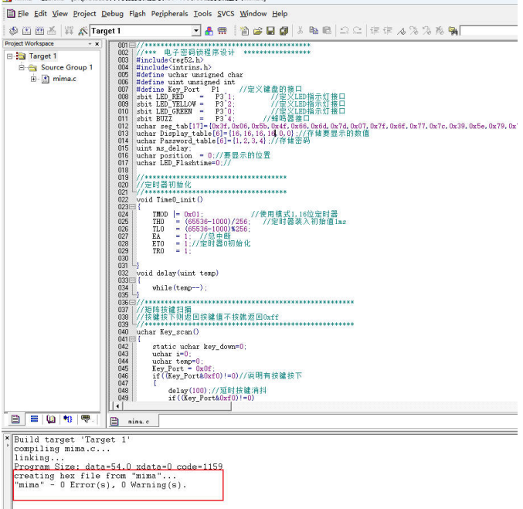Switch to the Books workspace tab icon

pos(51,419)
